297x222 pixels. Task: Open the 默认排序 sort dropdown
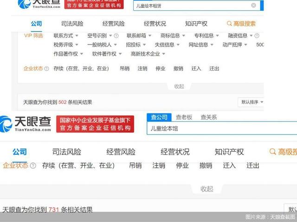coord(251,102)
